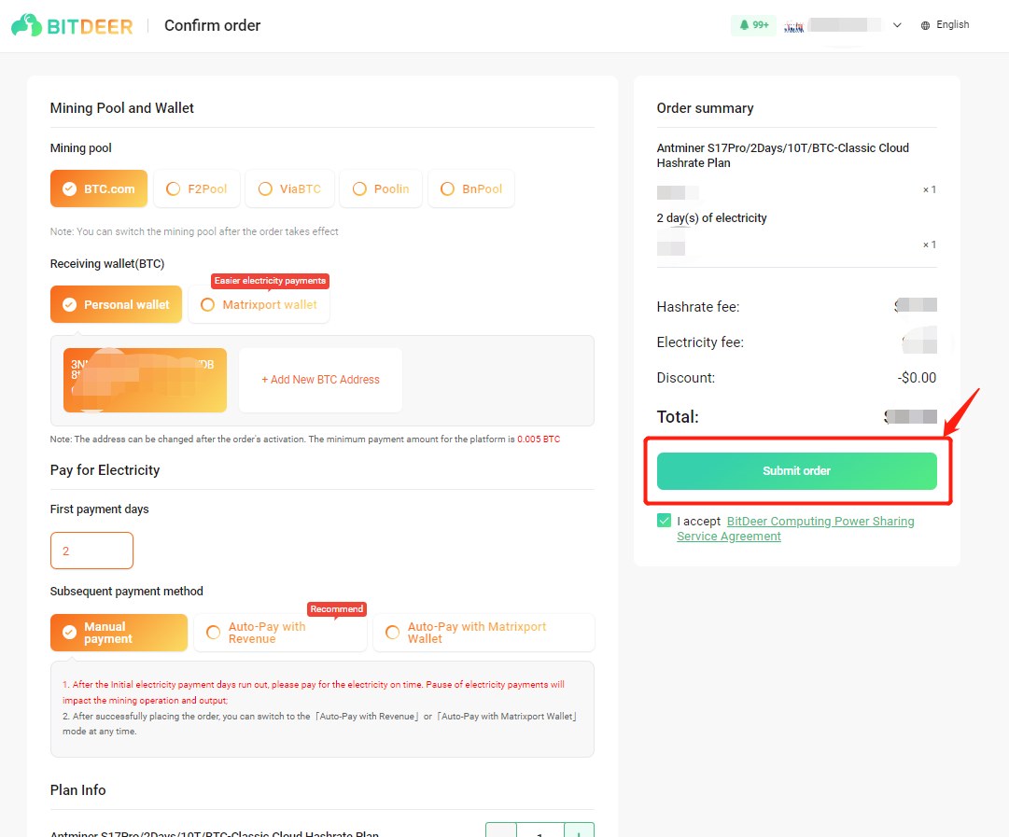This screenshot has width=1009, height=837.
Task: Click the 'Total:' label
Action: click(678, 417)
